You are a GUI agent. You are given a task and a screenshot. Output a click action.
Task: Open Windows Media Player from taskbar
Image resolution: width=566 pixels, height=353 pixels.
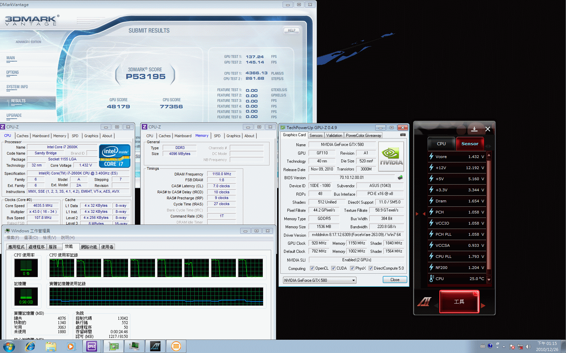click(x=71, y=346)
